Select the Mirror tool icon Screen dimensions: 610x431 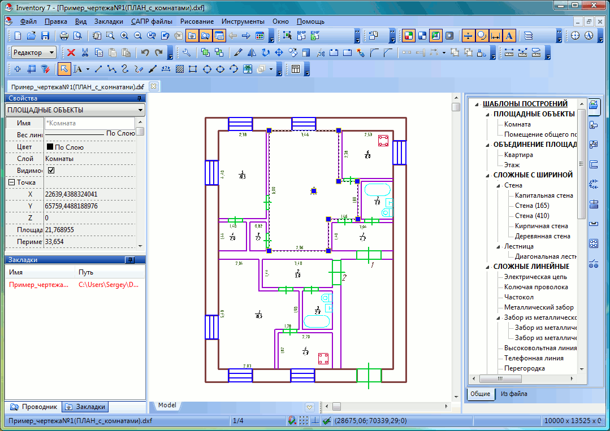point(252,53)
